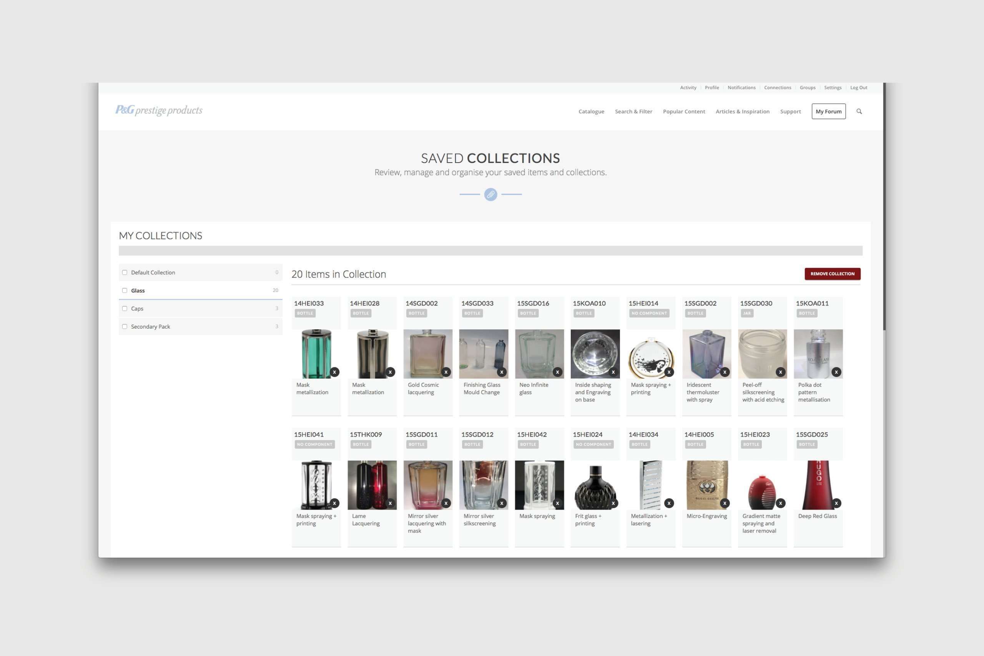Open the Activity link

688,88
